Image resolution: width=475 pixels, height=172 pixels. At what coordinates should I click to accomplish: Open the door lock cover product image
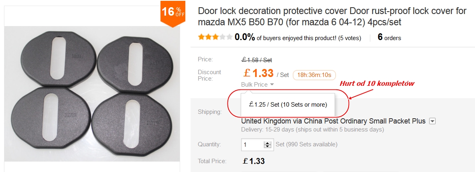coord(92,94)
